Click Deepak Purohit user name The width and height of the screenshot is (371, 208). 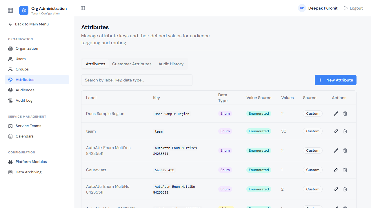coord(323,8)
